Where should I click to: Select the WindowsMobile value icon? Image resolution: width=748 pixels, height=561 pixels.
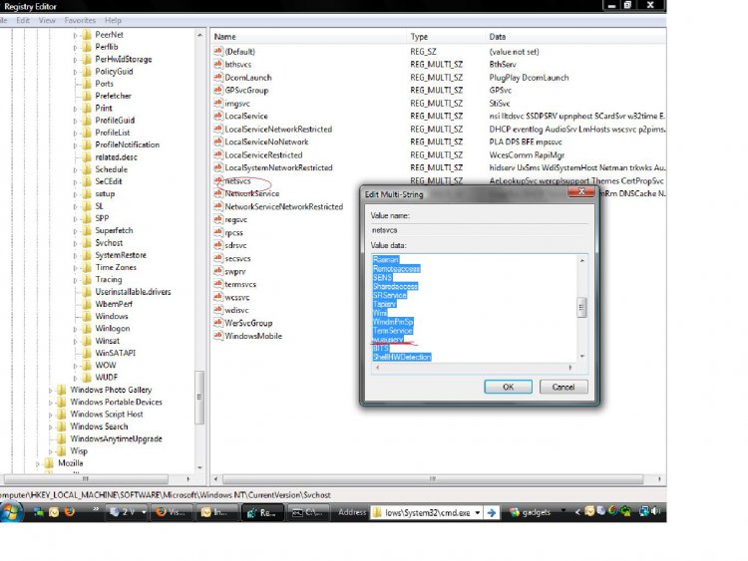click(218, 335)
